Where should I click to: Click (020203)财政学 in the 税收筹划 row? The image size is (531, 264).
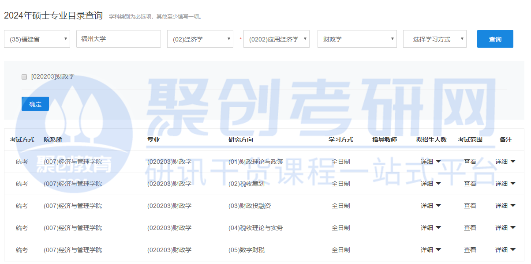(169, 184)
